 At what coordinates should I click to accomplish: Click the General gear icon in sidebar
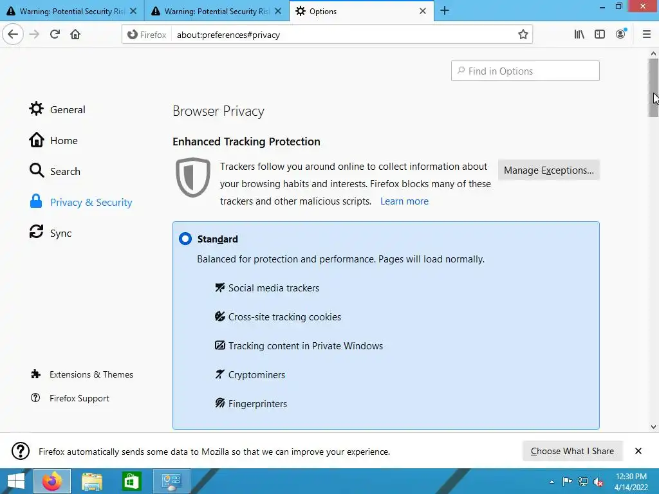[36, 109]
